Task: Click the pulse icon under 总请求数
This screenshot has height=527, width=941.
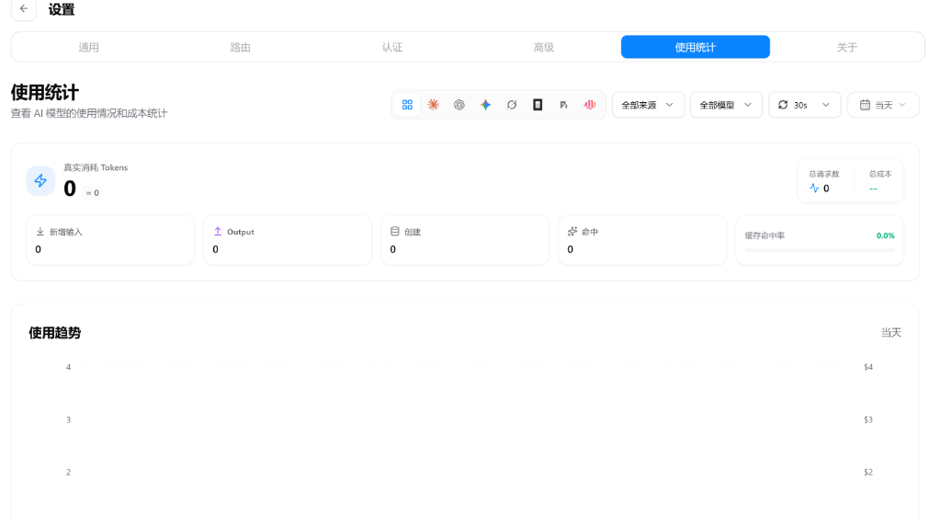Action: [814, 189]
